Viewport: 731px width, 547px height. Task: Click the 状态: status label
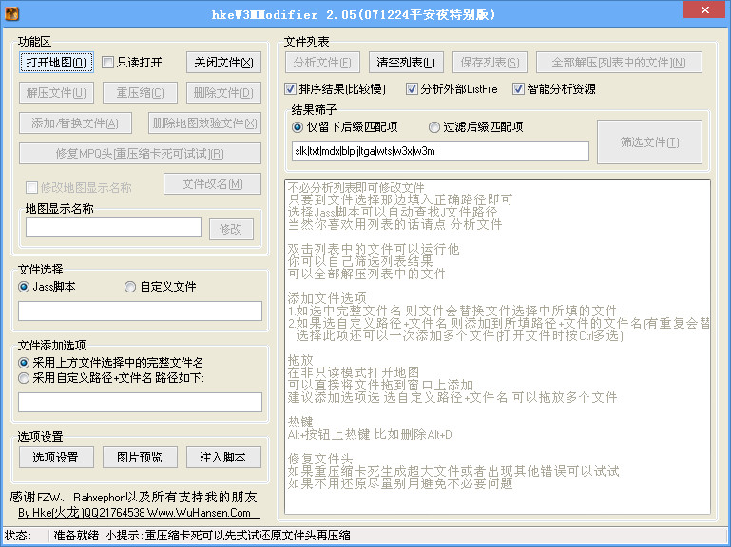[x=16, y=536]
